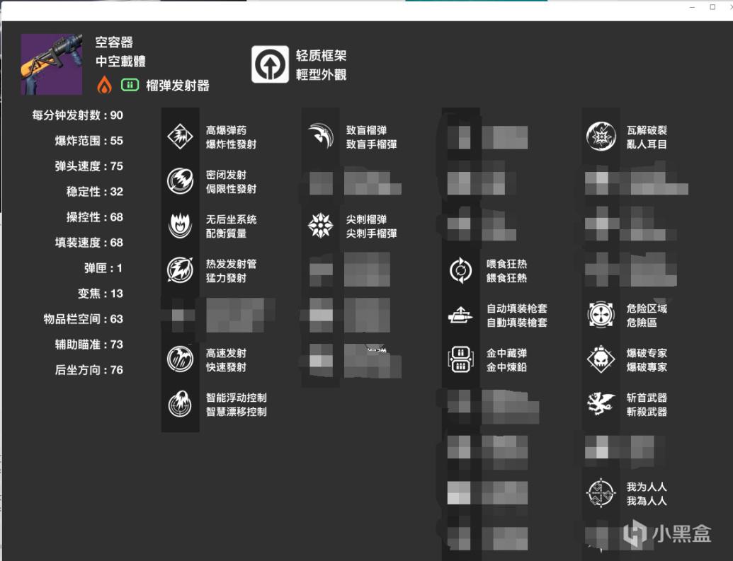Click the perk description text 金中煉鉛
The height and width of the screenshot is (561, 733).
pyautogui.click(x=507, y=367)
